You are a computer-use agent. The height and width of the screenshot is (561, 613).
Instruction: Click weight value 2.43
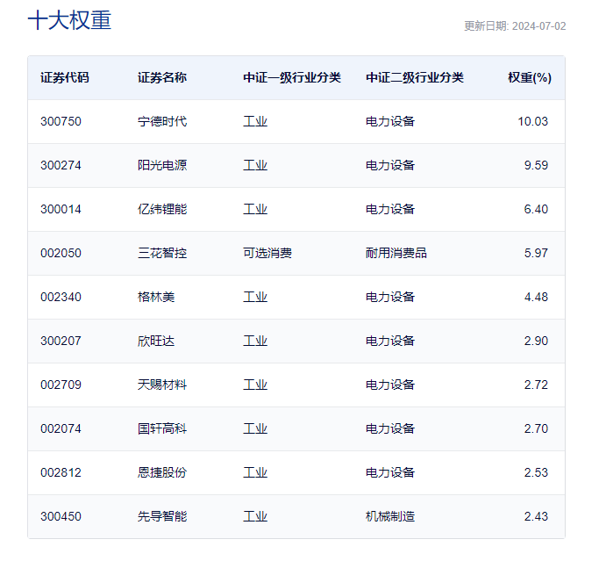(x=536, y=516)
